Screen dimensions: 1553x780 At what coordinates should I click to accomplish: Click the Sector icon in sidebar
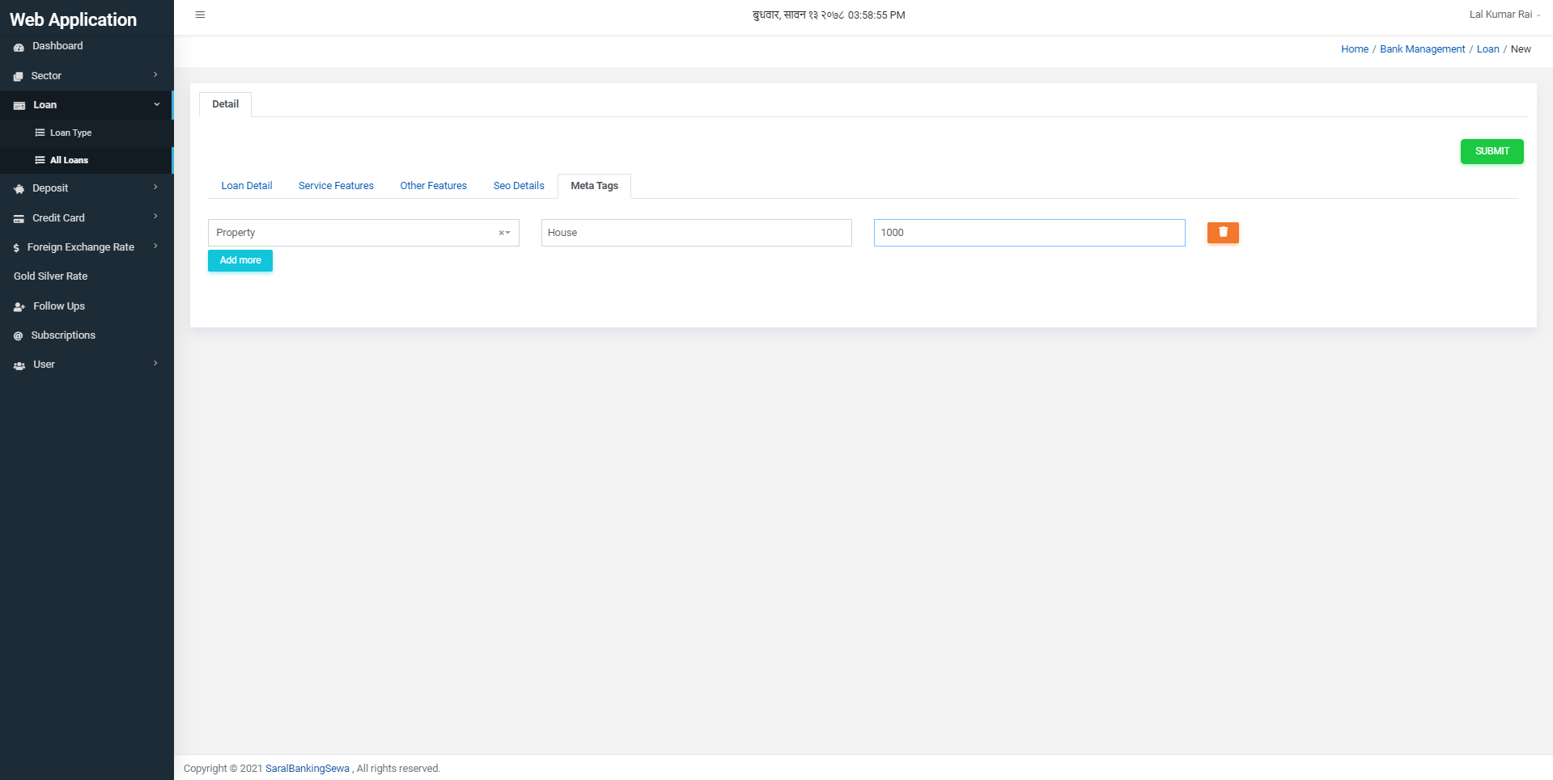[19, 76]
